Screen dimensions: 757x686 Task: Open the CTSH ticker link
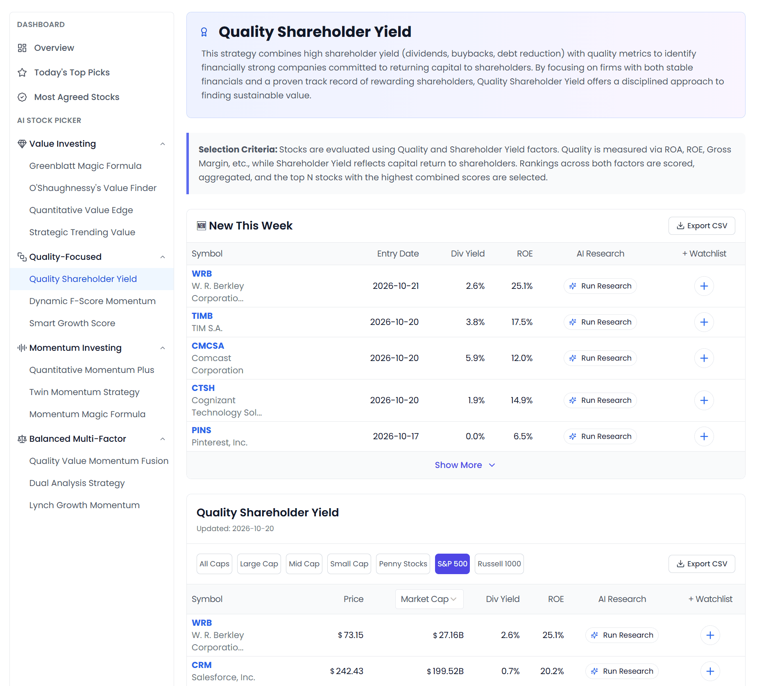(203, 388)
